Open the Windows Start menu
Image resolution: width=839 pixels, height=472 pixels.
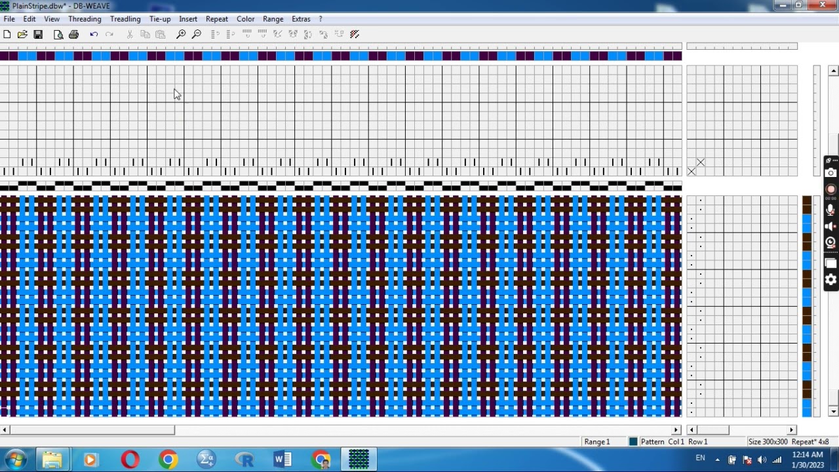point(15,460)
